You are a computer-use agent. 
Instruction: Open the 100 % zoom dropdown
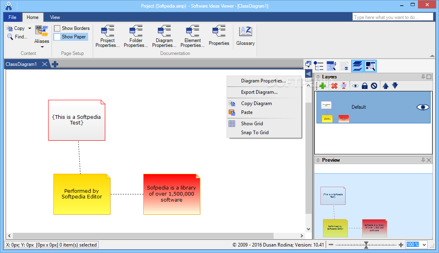pyautogui.click(x=424, y=245)
